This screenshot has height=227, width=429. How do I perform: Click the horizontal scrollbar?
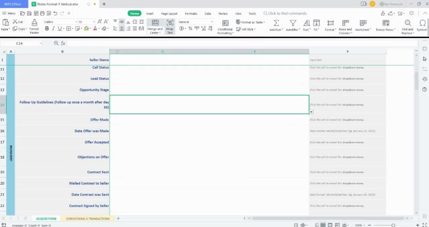328,218
